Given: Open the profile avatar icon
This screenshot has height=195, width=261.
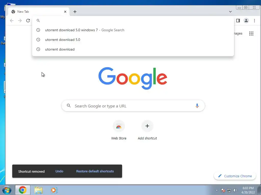Looking at the screenshot, I should click(x=246, y=21).
